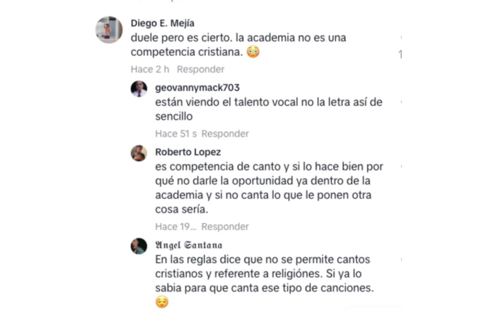Screen dimensions: 491x314
Task: Click geovannymack703's avatar
Action: click(x=139, y=89)
